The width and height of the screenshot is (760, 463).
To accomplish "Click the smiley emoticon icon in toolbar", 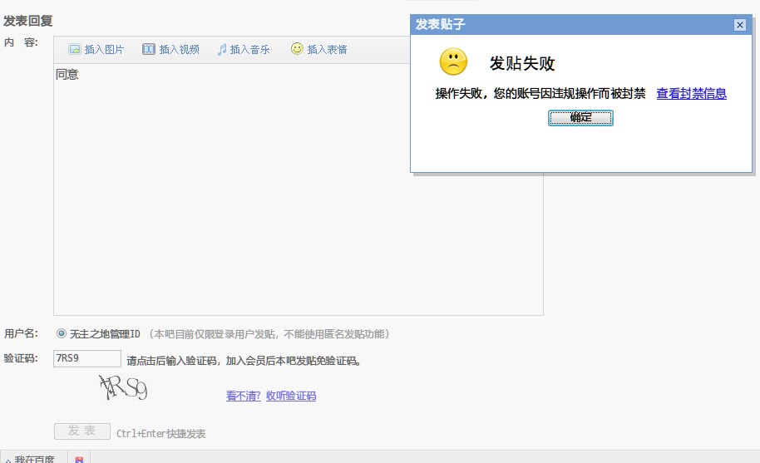I will (x=297, y=48).
